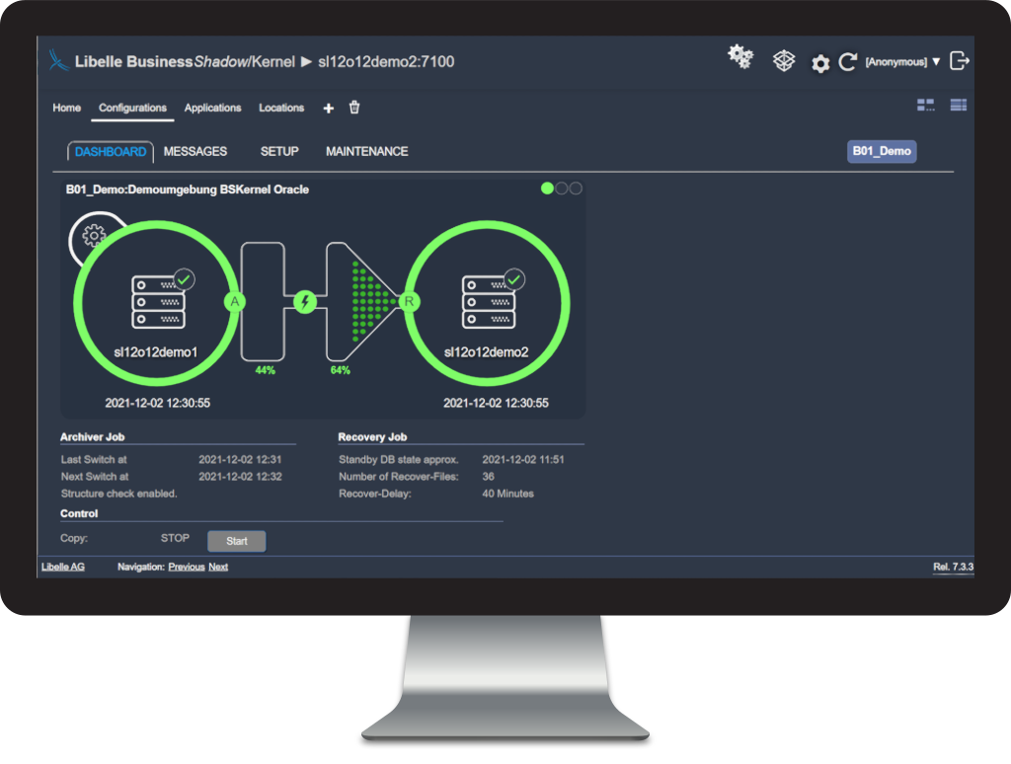The width and height of the screenshot is (1011, 764).
Task: Click the 44% archive buffer gauge
Action: [263, 302]
